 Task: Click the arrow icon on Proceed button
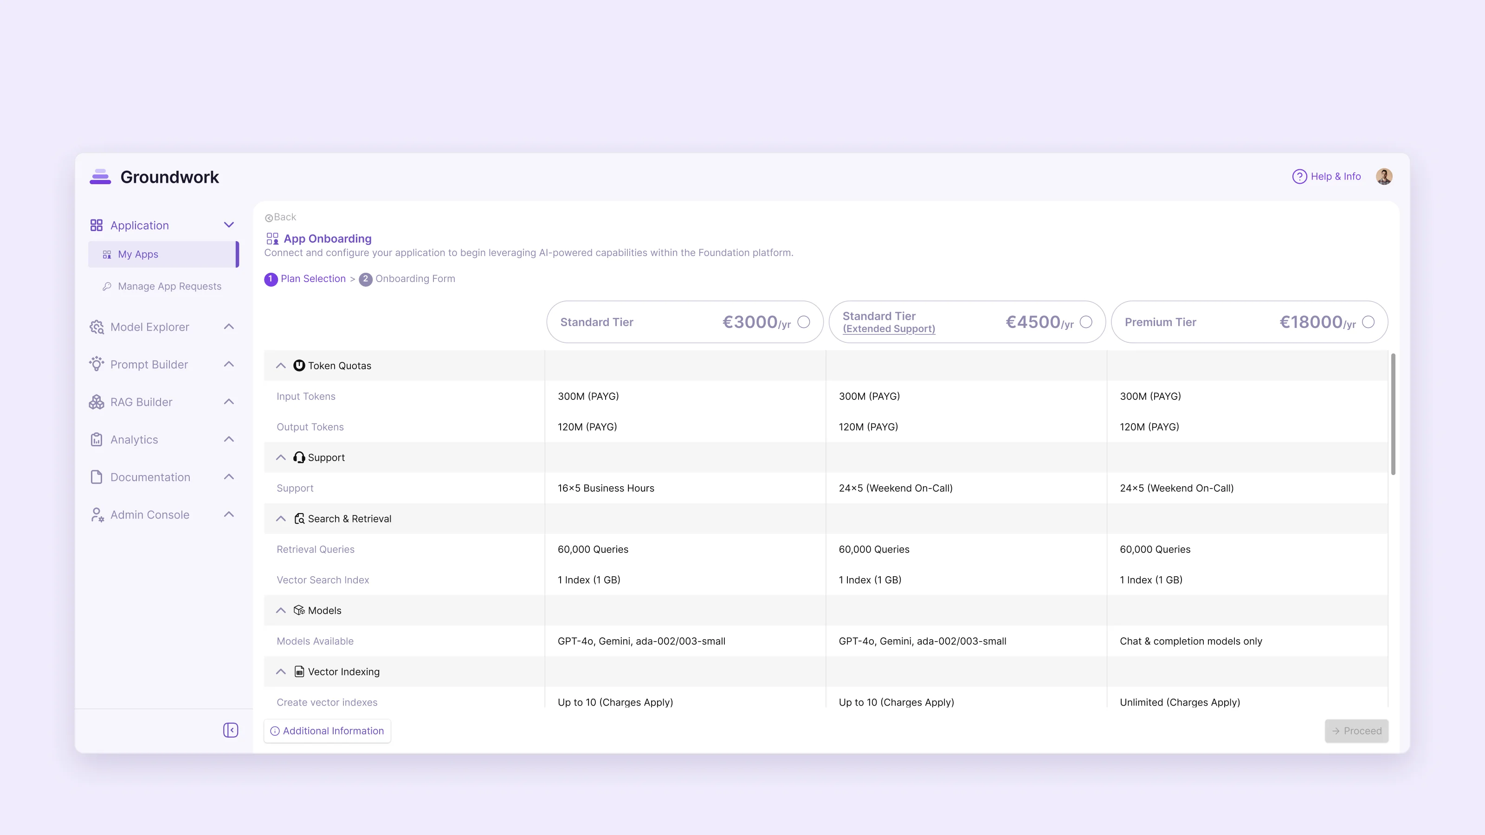pyautogui.click(x=1336, y=731)
